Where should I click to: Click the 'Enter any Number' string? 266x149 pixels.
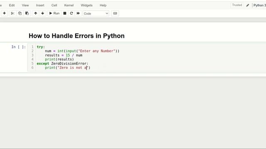pyautogui.click(x=96, y=51)
